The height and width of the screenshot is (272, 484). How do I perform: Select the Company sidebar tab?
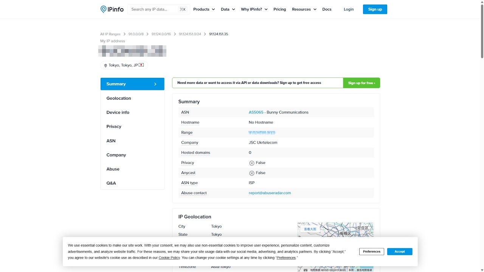tap(132, 155)
